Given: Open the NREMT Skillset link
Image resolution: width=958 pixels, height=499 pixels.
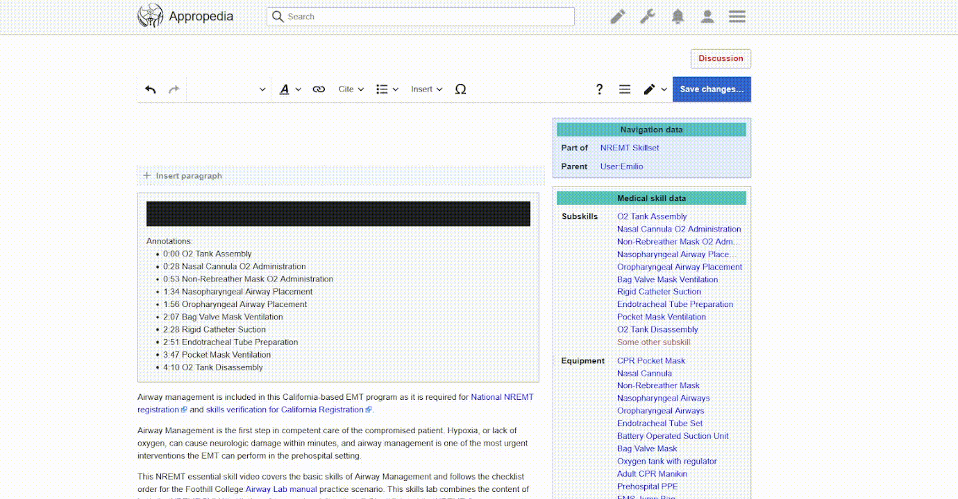Looking at the screenshot, I should [x=630, y=148].
